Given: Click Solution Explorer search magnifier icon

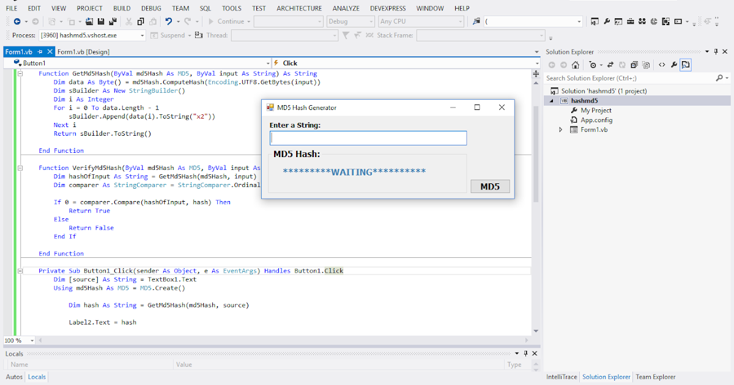Looking at the screenshot, I should (x=719, y=78).
